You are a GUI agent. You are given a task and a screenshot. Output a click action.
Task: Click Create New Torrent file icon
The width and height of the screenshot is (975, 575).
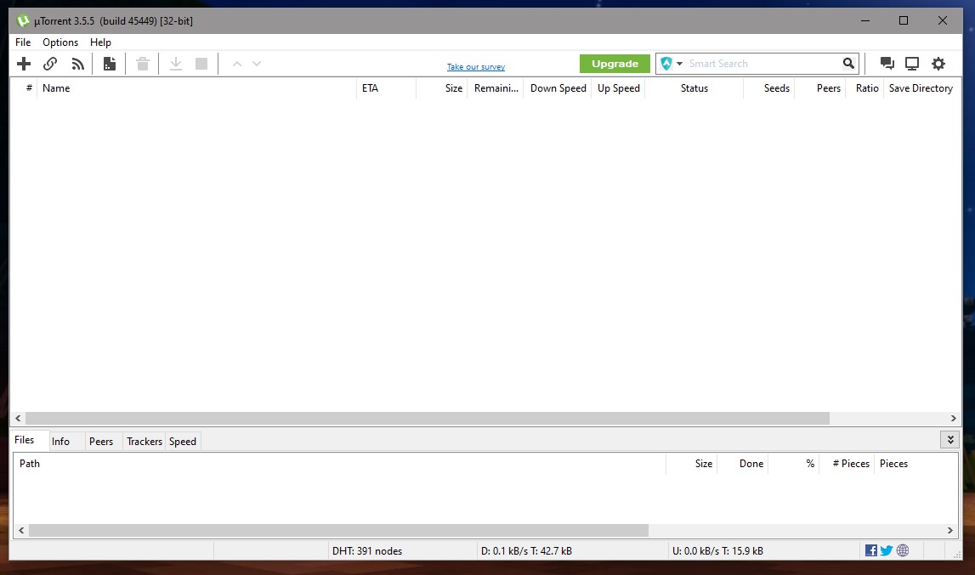(110, 64)
